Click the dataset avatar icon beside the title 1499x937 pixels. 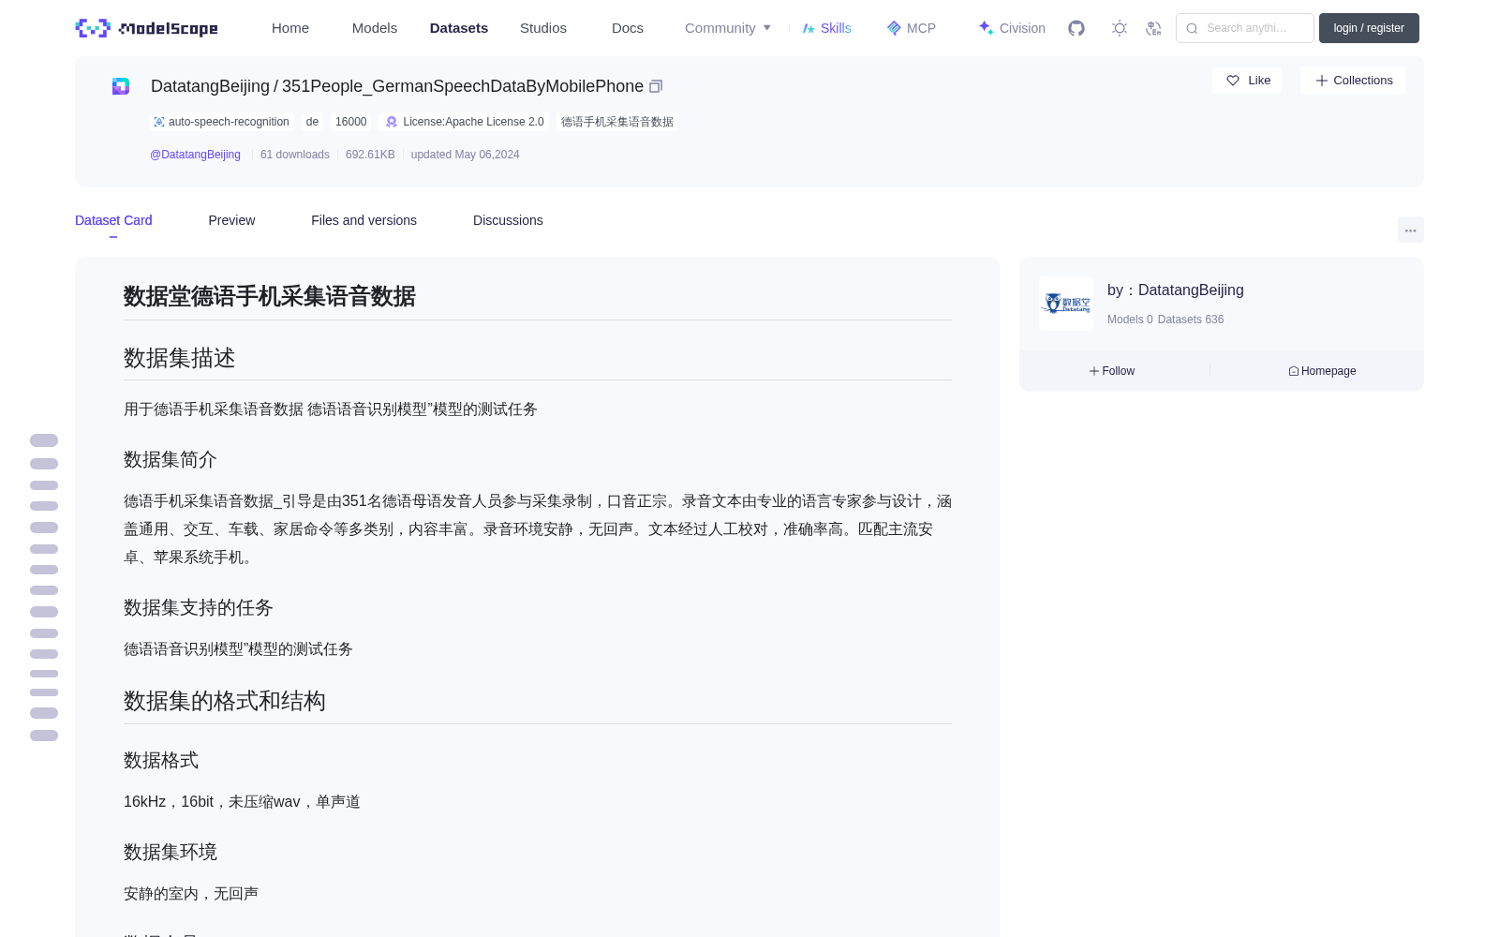[121, 86]
